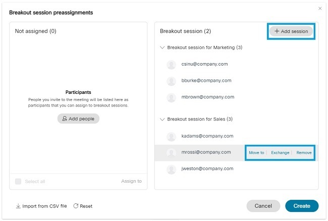Select the mrossi@company.com participant row

coord(236,152)
